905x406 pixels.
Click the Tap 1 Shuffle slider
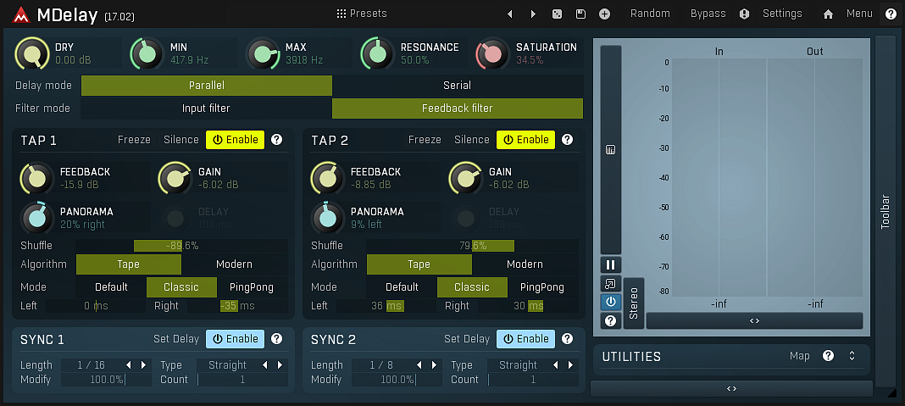point(182,246)
